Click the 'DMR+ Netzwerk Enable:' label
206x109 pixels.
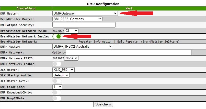point(18,64)
